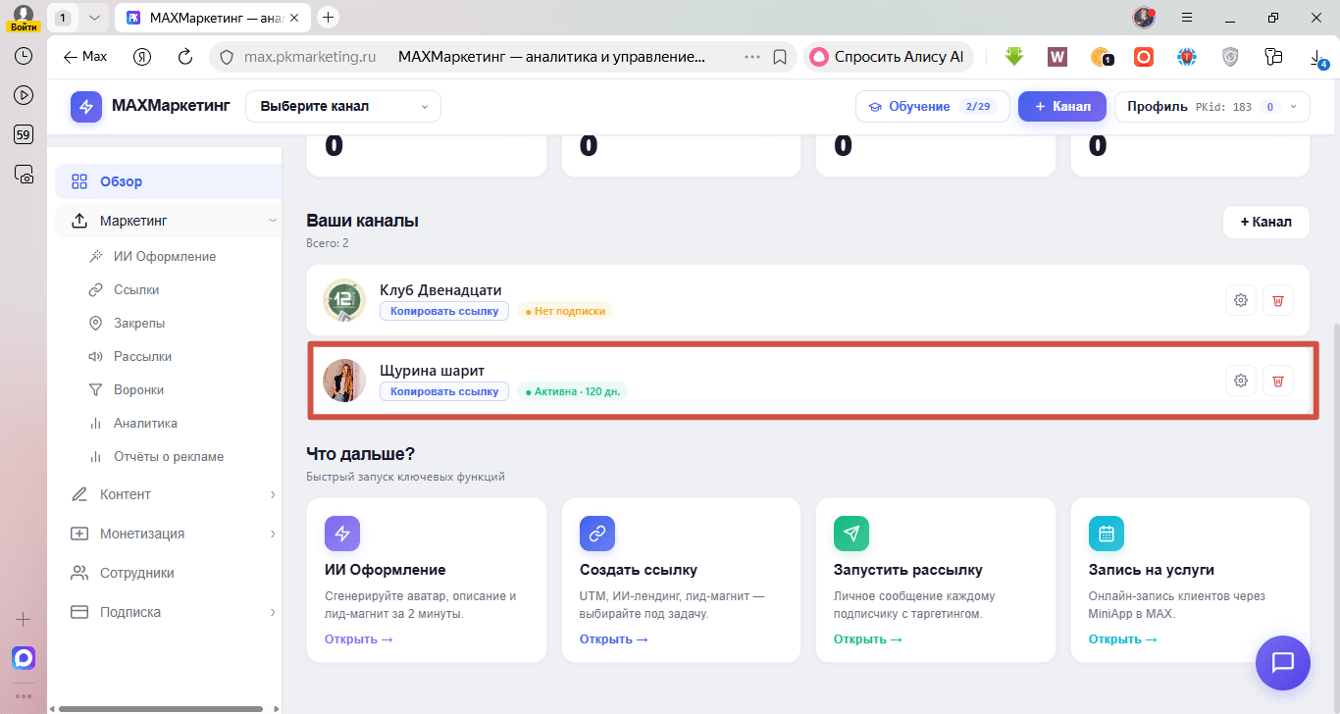Click the Запустить рассылку paper-plane icon
1340x714 pixels.
(x=851, y=534)
